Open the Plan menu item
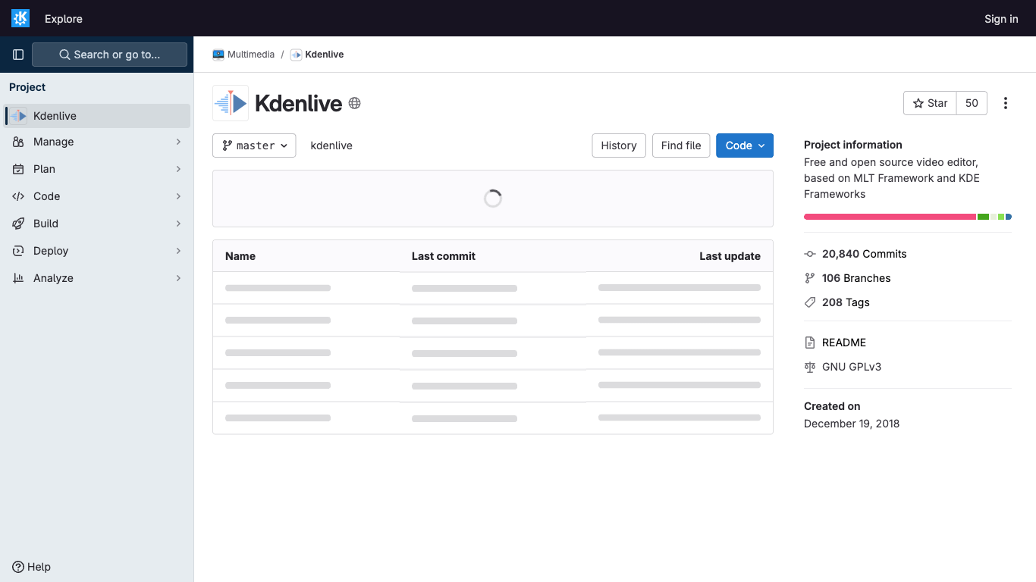Viewport: 1036px width, 582px height. 97,169
